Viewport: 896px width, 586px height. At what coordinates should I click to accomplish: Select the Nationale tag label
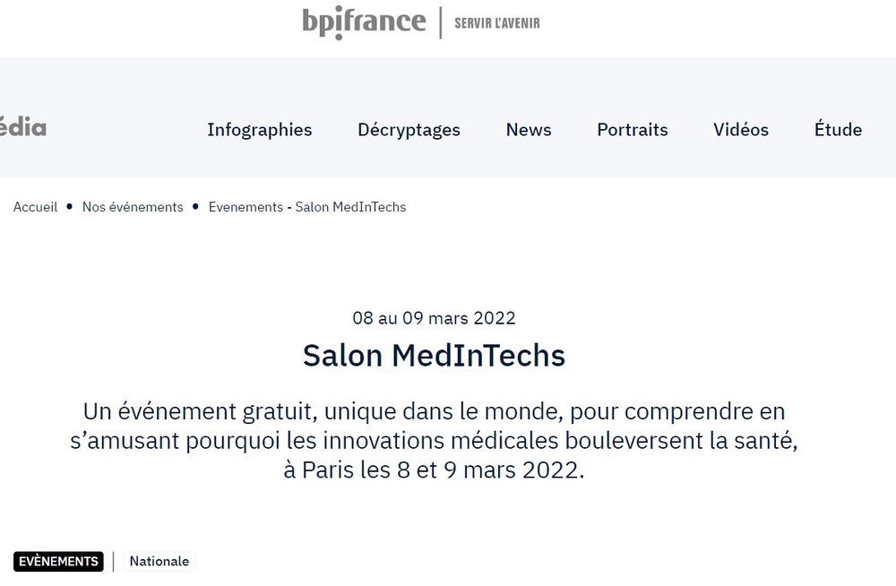[159, 562]
